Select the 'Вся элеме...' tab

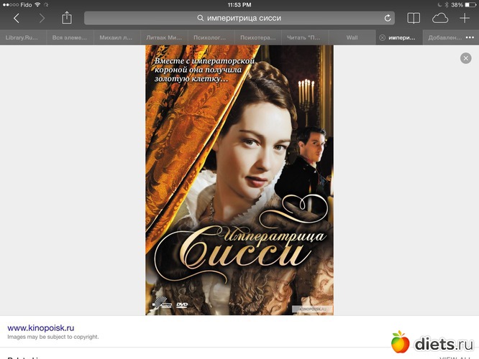pyautogui.click(x=70, y=37)
